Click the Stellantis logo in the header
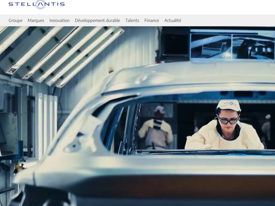 click(x=36, y=4)
